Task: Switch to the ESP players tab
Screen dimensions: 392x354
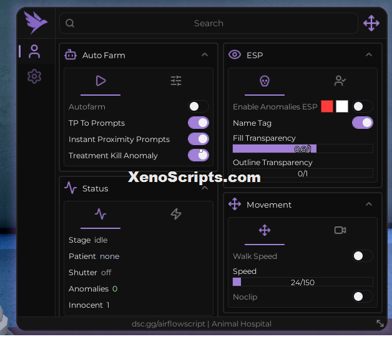Action: pyautogui.click(x=340, y=81)
